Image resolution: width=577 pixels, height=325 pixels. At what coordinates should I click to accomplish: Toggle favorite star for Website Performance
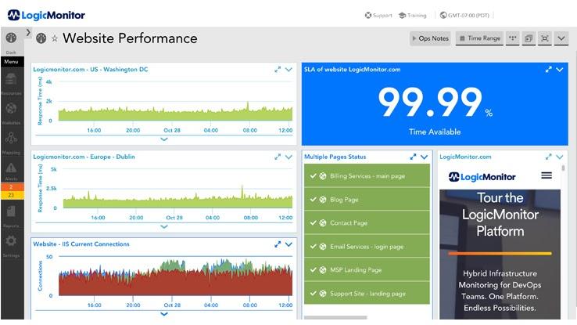55,39
